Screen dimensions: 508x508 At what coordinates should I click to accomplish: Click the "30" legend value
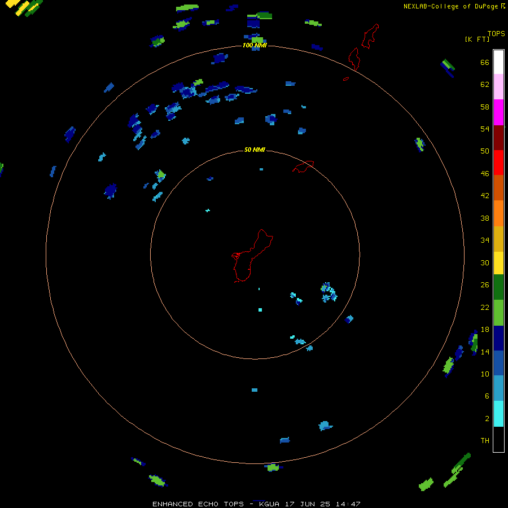(x=485, y=262)
